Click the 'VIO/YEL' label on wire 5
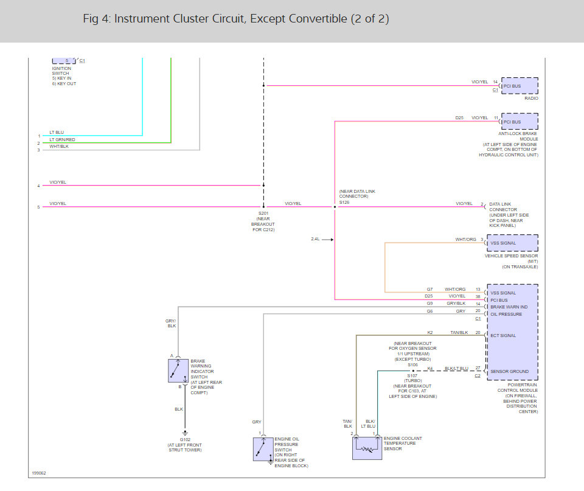584x491 pixels. coord(58,203)
